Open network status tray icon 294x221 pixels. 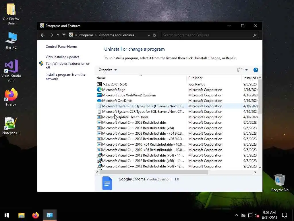tap(250, 215)
